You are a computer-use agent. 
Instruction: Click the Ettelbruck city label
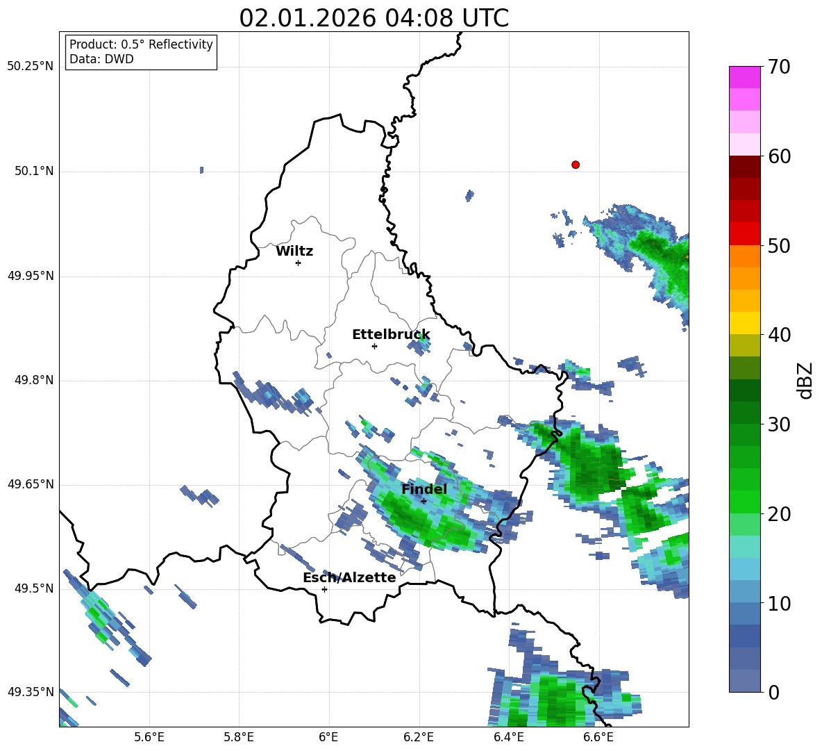(x=391, y=335)
